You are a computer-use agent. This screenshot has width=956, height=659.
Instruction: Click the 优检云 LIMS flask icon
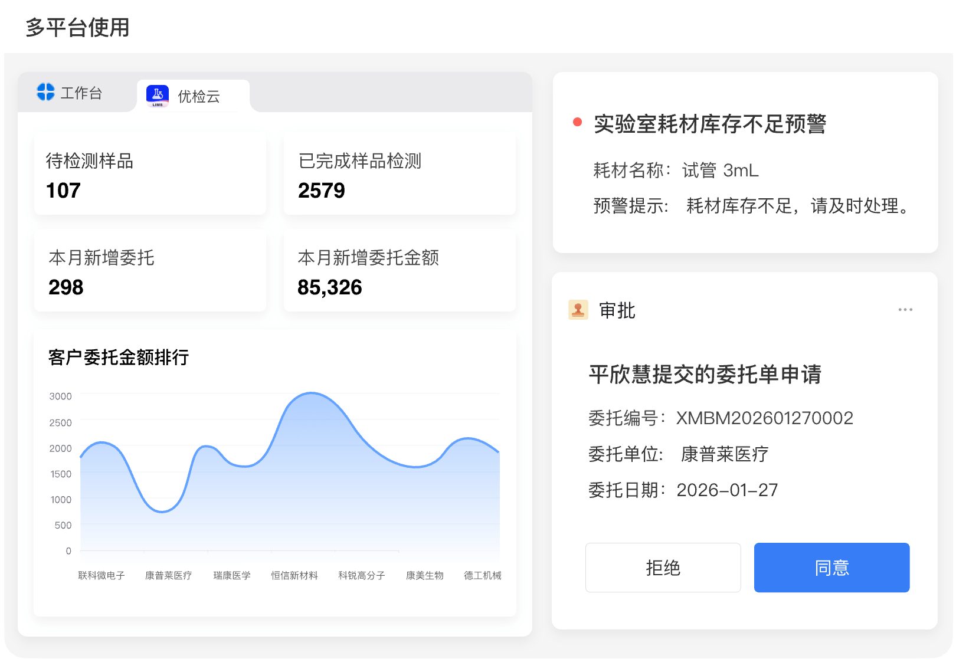click(x=158, y=96)
